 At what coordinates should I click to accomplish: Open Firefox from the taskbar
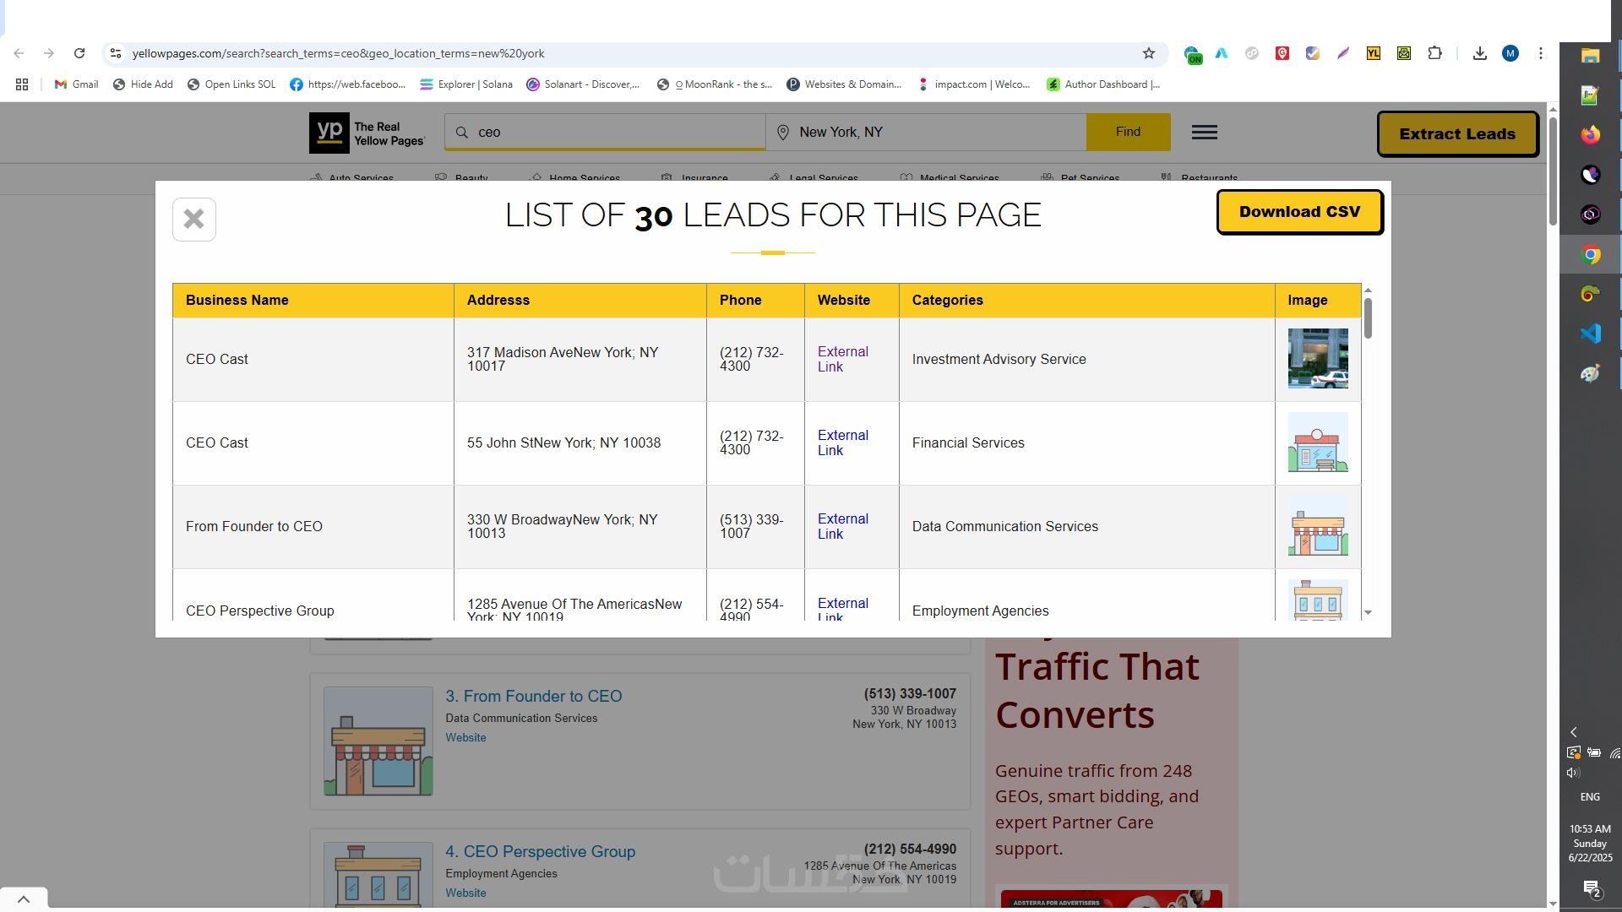pyautogui.click(x=1590, y=134)
